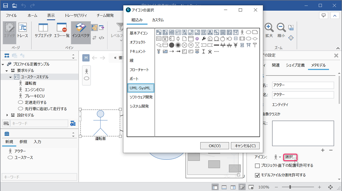Select the ソフトウェア開発 category
This screenshot has height=191, width=342.
coord(141,97)
